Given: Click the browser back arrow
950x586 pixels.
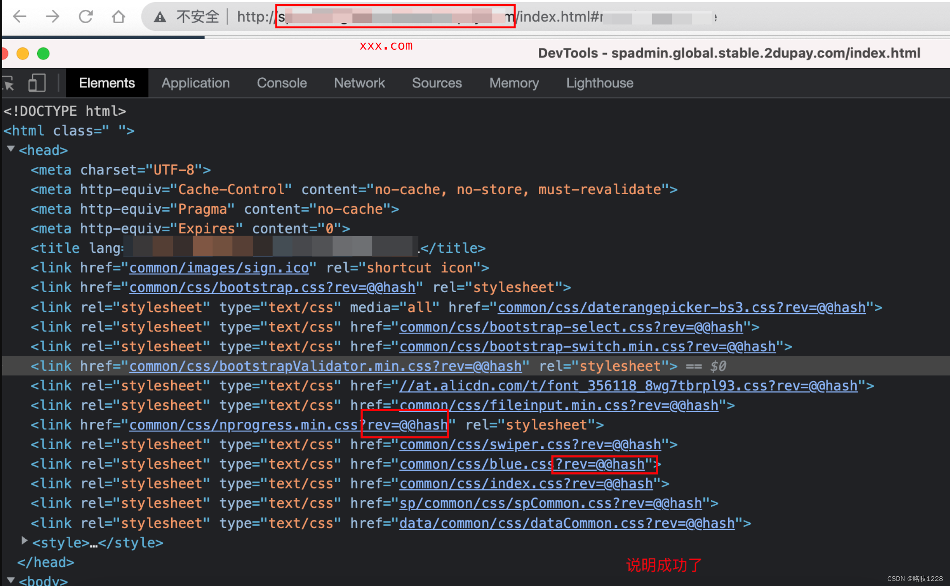Looking at the screenshot, I should click(19, 17).
